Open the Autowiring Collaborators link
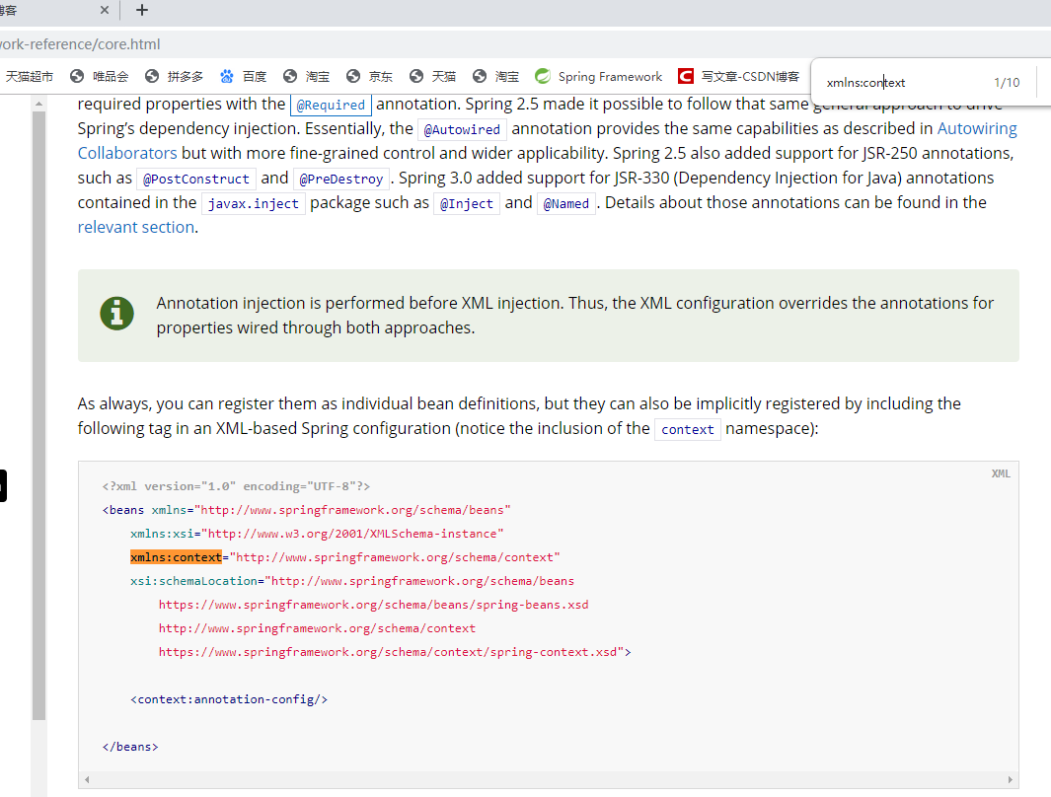The width and height of the screenshot is (1051, 797). click(x=977, y=128)
